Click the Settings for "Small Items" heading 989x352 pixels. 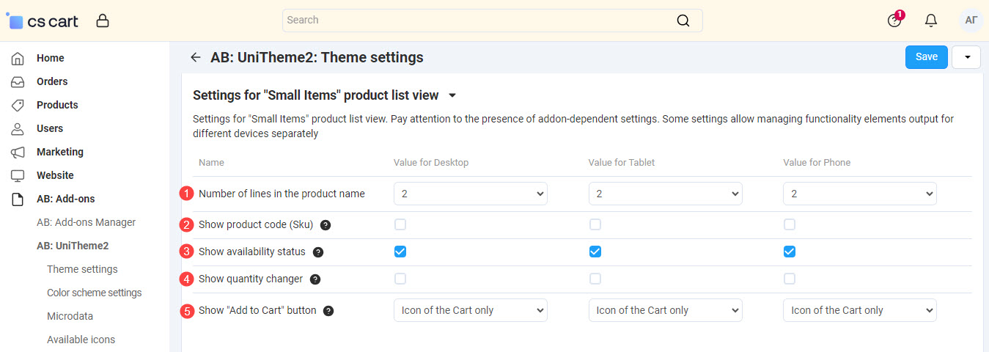[316, 95]
